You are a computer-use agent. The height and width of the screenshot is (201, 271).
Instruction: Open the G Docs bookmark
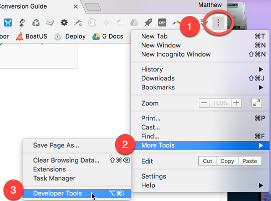coord(108,36)
